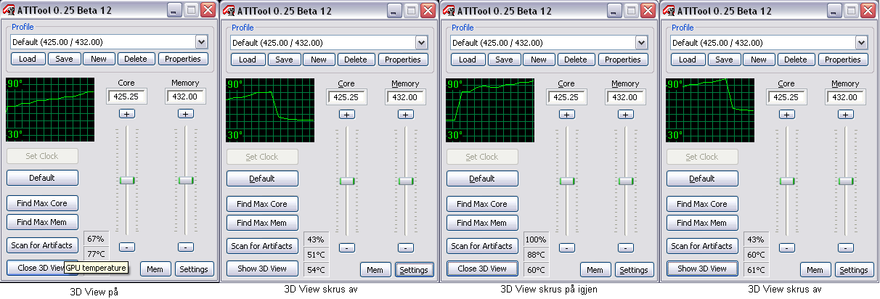Click ATITool title icon in the 77°C window

[x=9, y=10]
